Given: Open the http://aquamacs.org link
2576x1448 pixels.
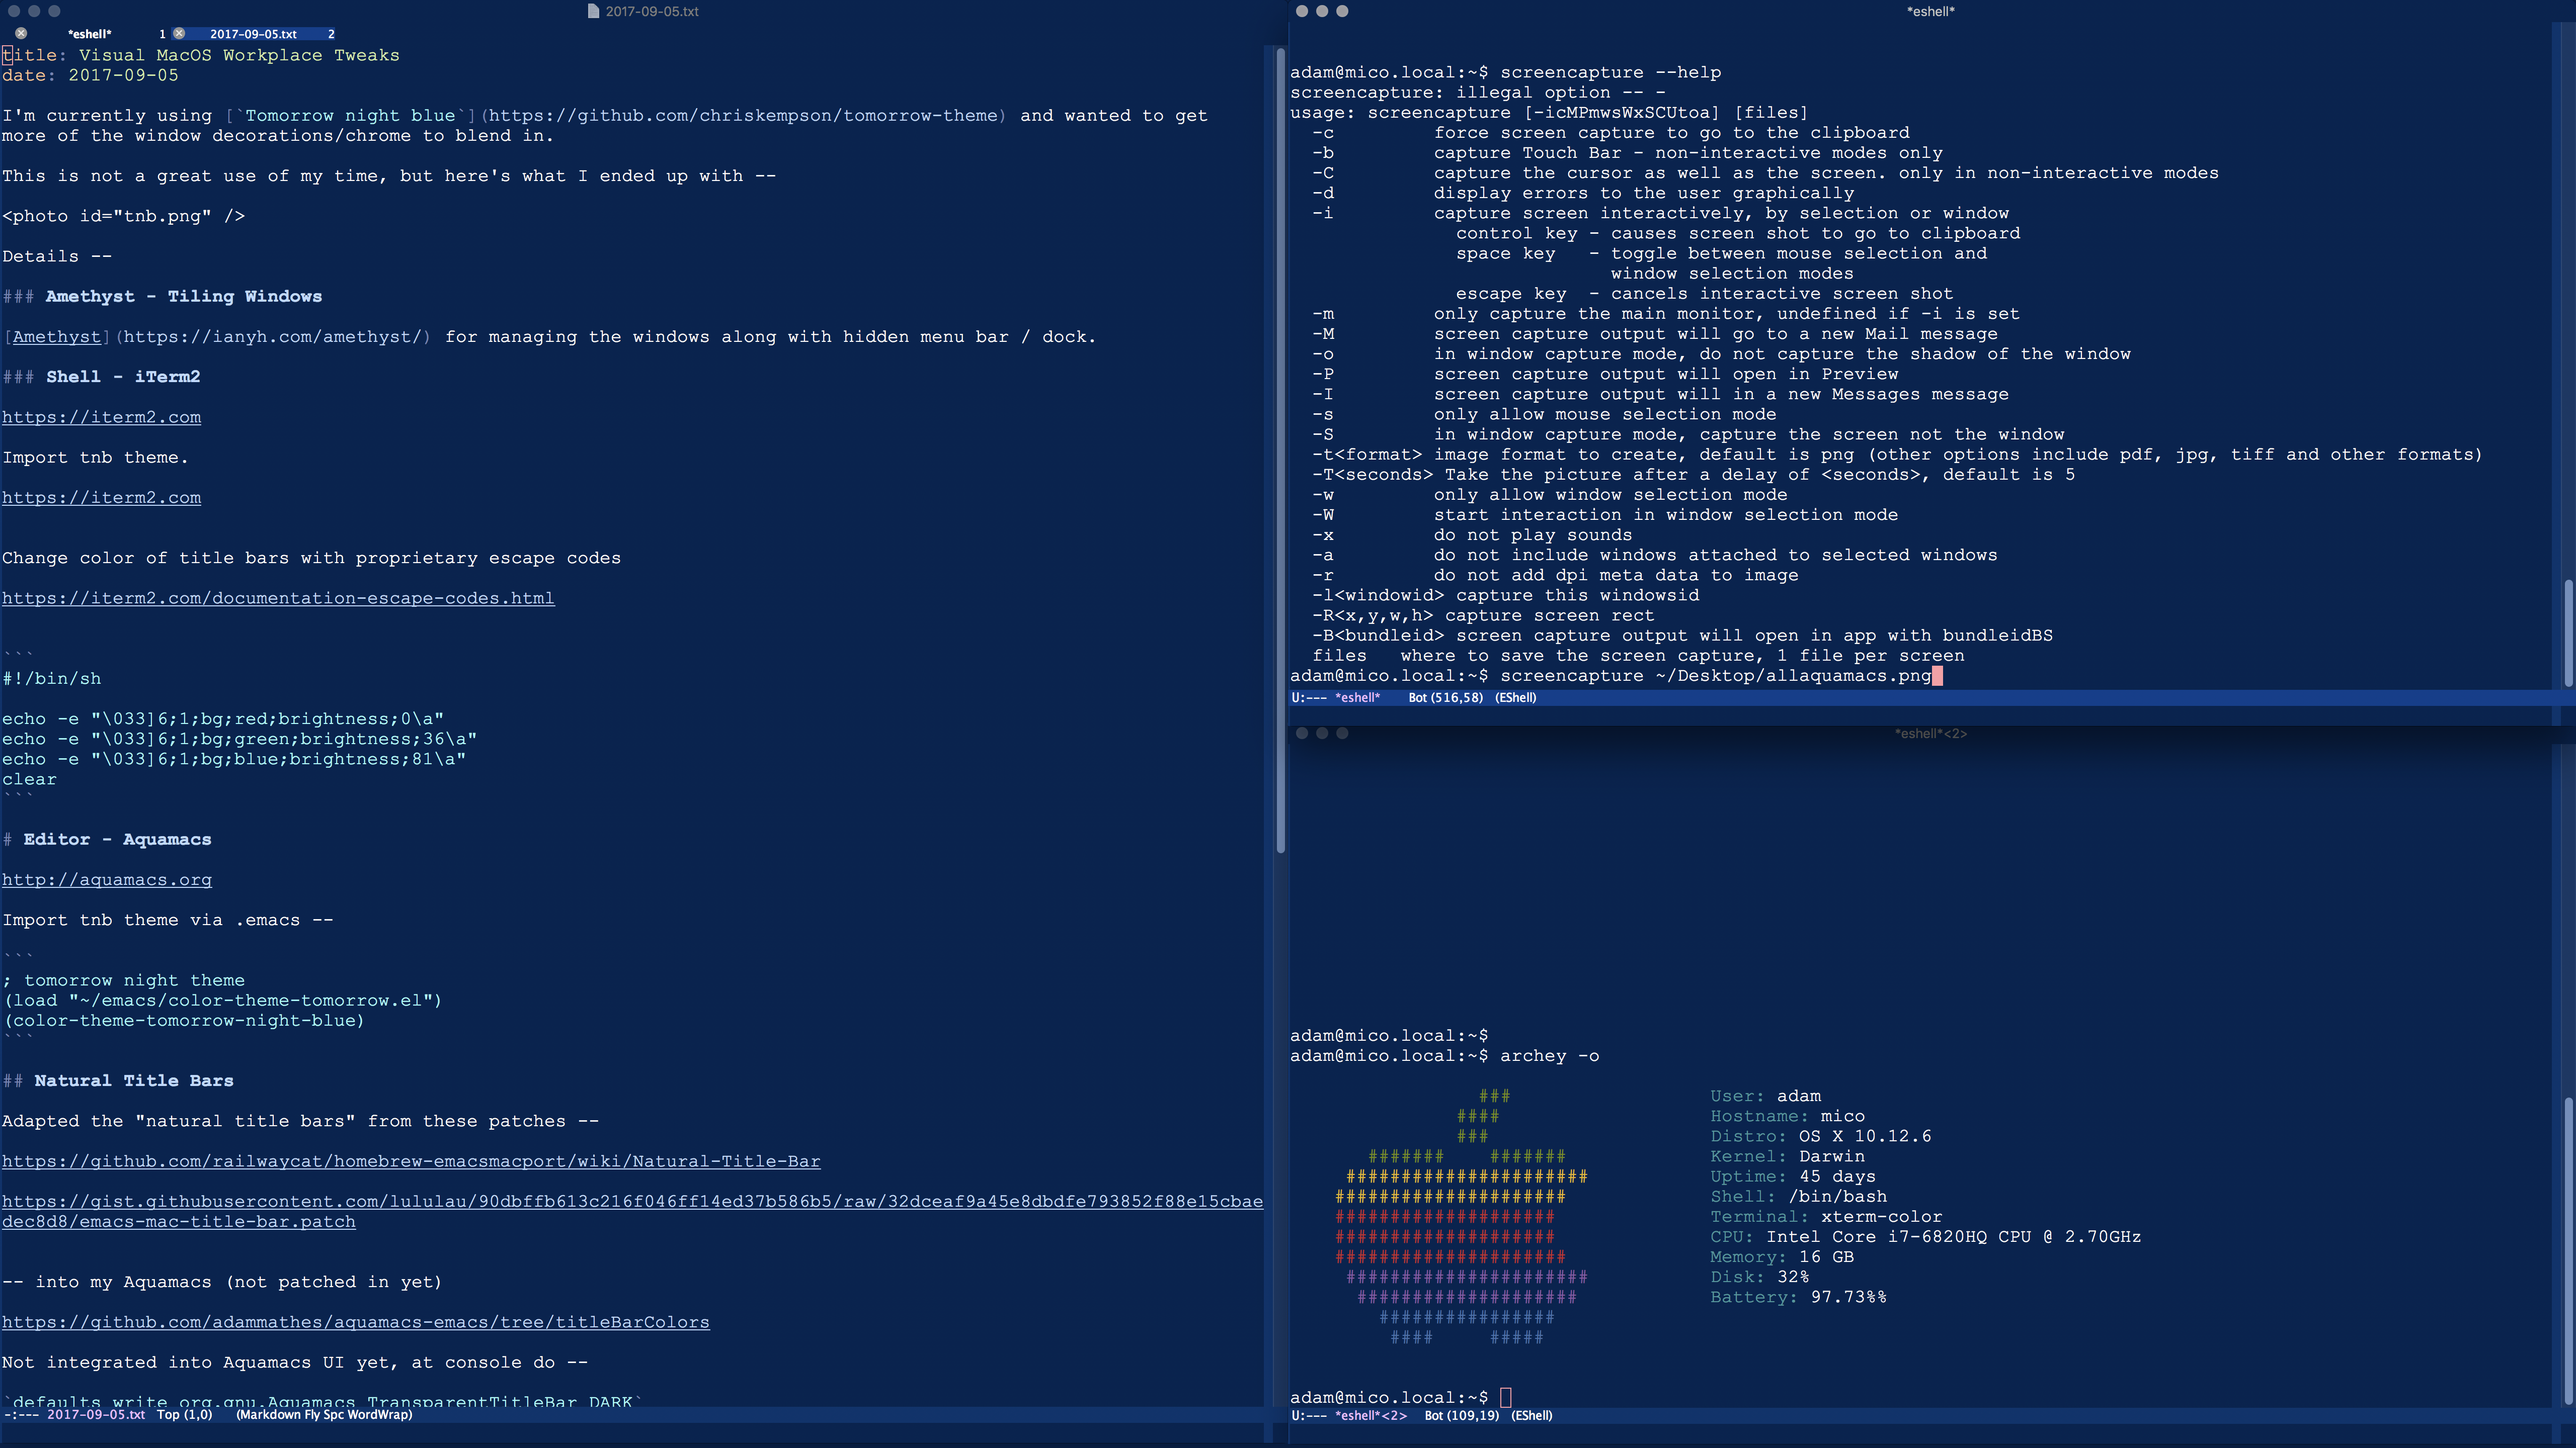Looking at the screenshot, I should [107, 880].
